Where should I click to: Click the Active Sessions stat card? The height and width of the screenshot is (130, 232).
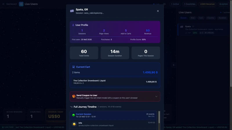[14, 115]
